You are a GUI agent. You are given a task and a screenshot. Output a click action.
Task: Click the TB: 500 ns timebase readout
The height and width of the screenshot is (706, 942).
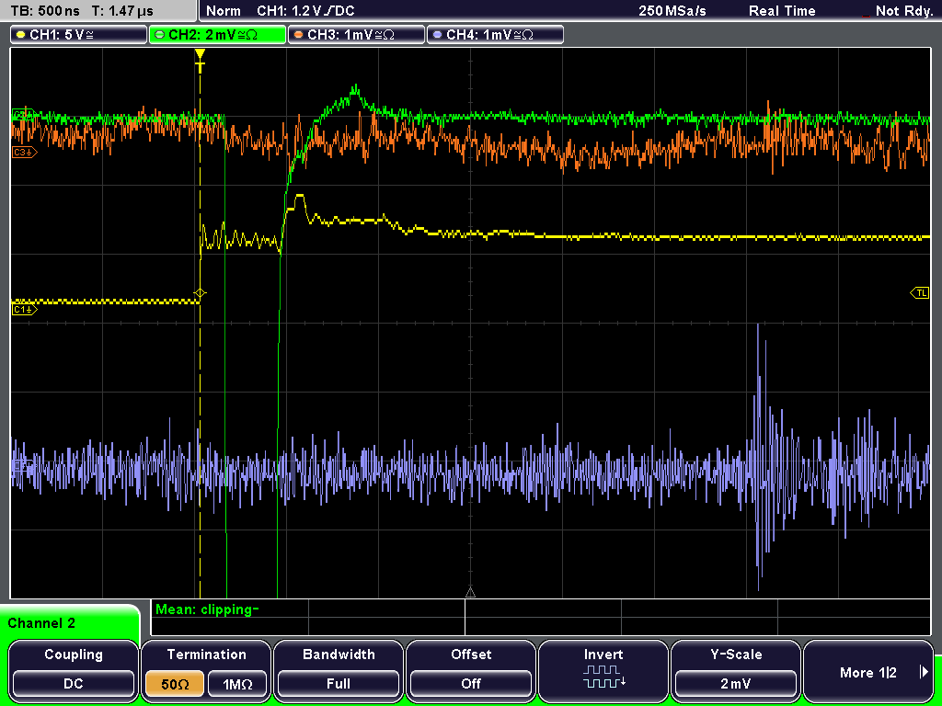point(45,11)
